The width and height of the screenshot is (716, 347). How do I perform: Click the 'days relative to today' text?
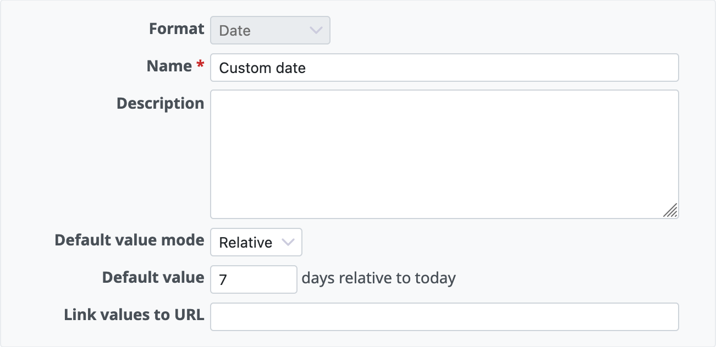point(378,278)
